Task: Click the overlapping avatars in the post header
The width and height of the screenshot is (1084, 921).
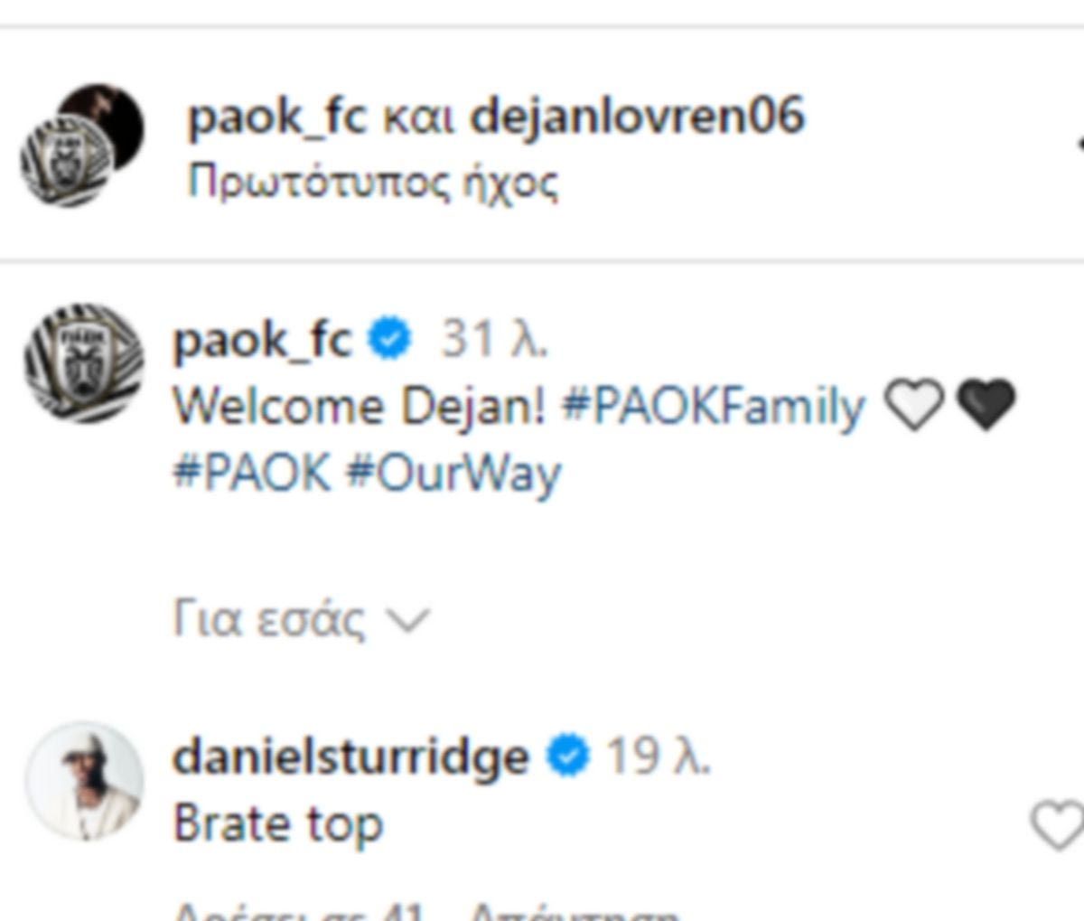Action: coord(82,146)
